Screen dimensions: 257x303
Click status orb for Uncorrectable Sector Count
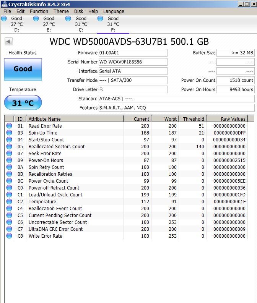click(x=9, y=222)
